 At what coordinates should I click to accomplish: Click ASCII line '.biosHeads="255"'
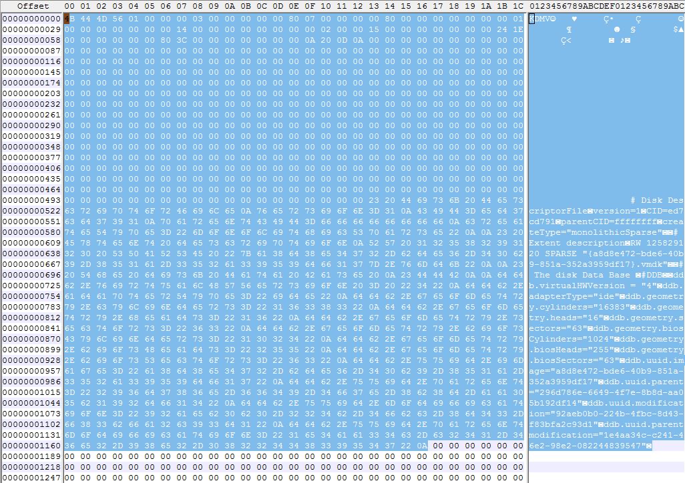click(606, 350)
